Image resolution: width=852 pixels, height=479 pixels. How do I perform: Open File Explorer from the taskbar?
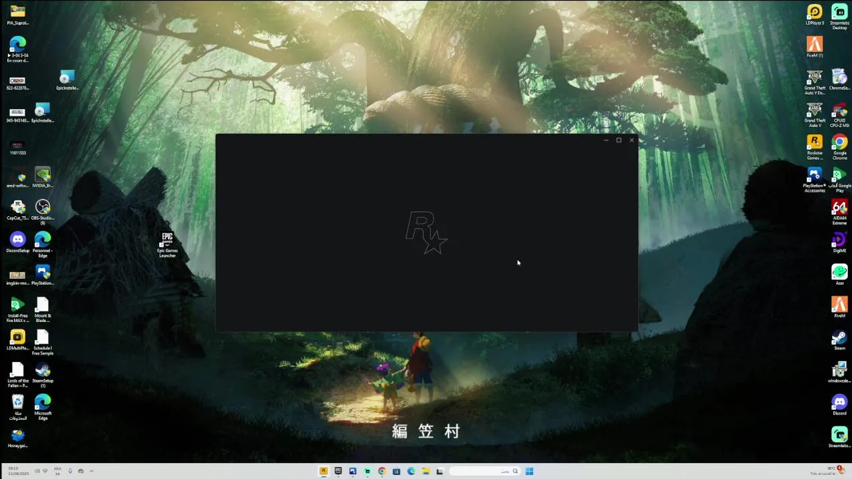tap(425, 471)
